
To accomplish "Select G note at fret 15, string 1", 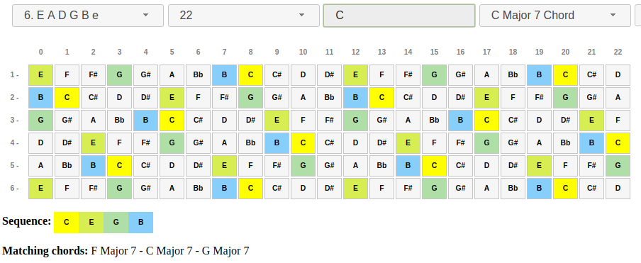I will [434, 75].
